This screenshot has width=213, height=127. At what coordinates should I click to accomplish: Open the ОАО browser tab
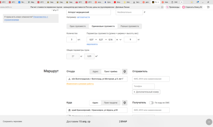point(174,2)
